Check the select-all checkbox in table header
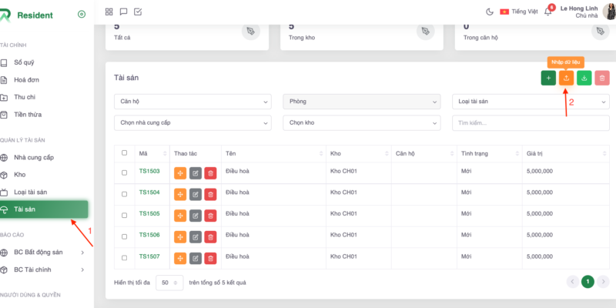Screen dimensions: 616x308 click(x=125, y=153)
